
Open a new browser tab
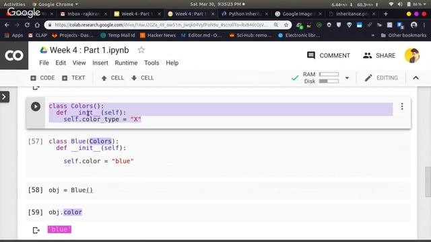click(x=386, y=13)
